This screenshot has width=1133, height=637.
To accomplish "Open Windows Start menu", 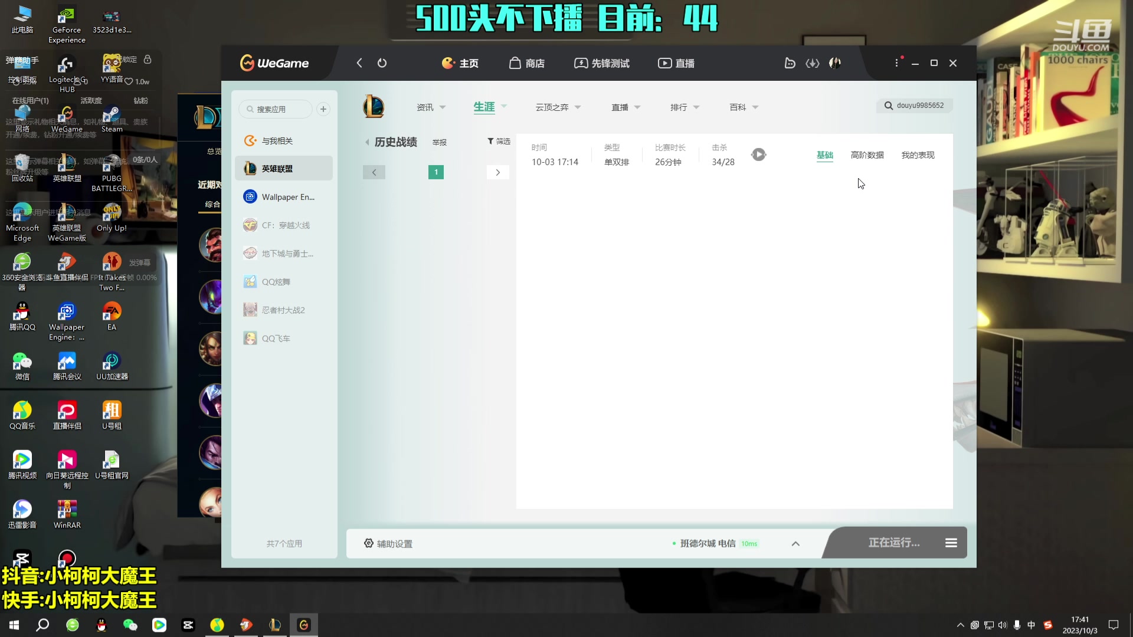I will coord(14,625).
